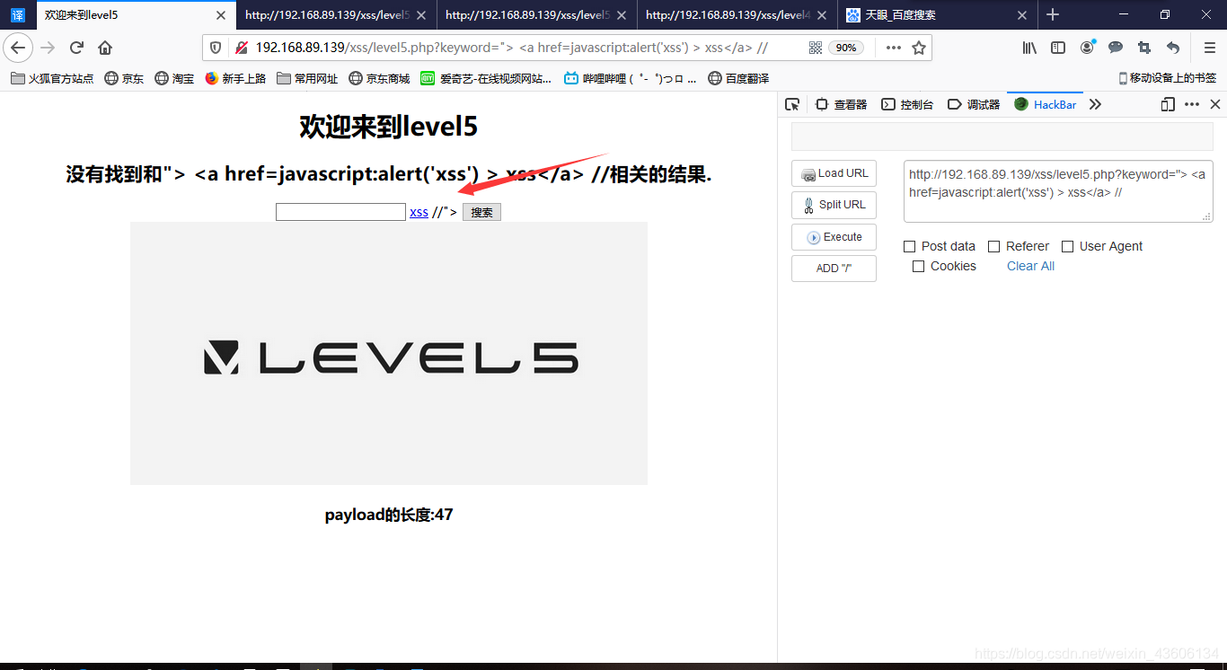Image resolution: width=1227 pixels, height=670 pixels.
Task: Click HackBar Load URL button
Action: [834, 173]
